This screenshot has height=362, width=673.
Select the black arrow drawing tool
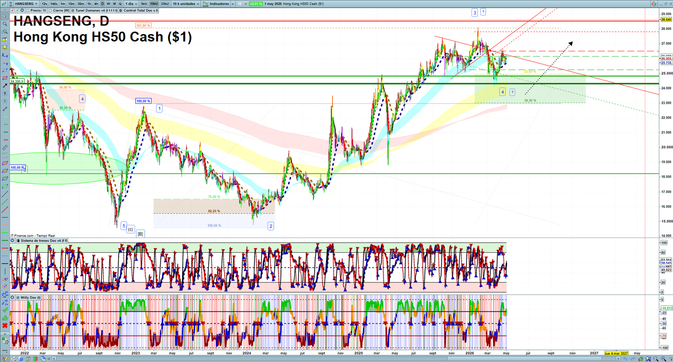(5, 86)
